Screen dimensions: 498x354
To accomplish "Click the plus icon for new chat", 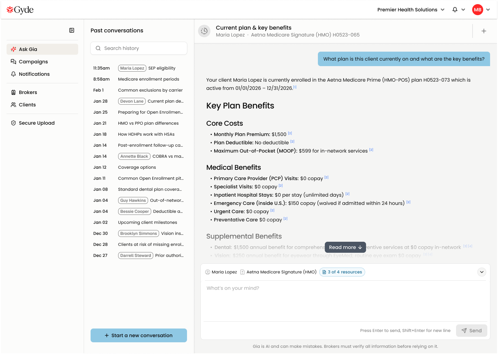I will pos(484,31).
